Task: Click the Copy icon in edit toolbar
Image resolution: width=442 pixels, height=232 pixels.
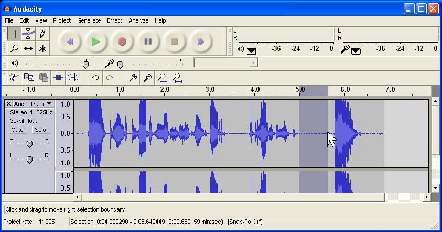Action: coord(29,77)
